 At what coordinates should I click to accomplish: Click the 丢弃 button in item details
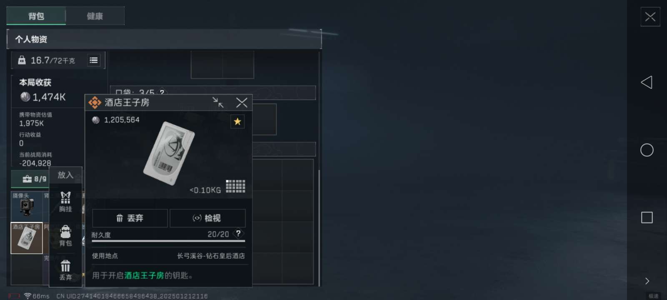click(130, 218)
